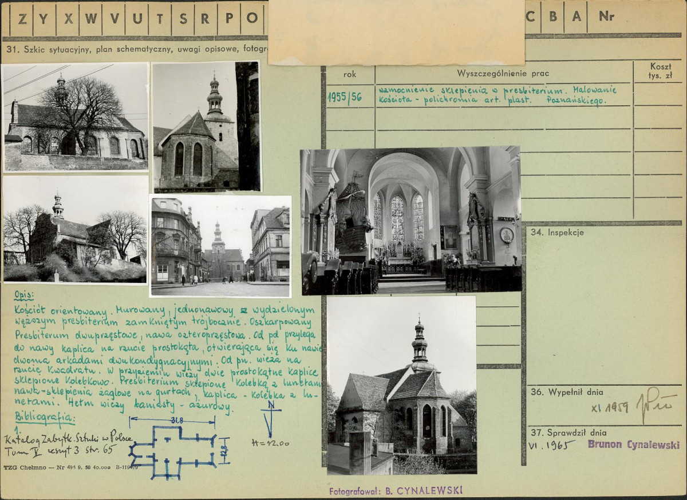Select the letter O index tab
The image size is (687, 500).
point(252,17)
